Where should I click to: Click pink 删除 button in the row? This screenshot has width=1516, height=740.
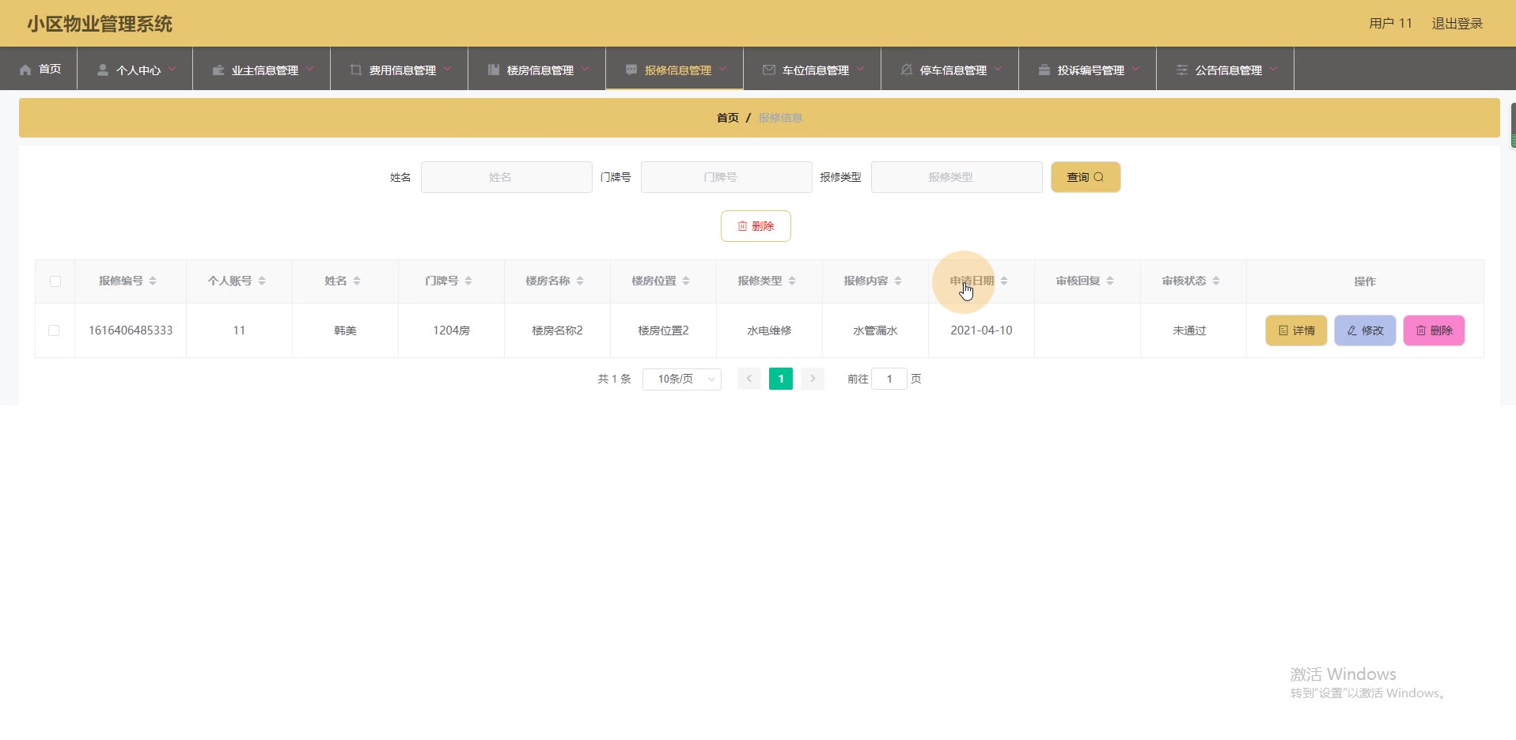coord(1434,330)
